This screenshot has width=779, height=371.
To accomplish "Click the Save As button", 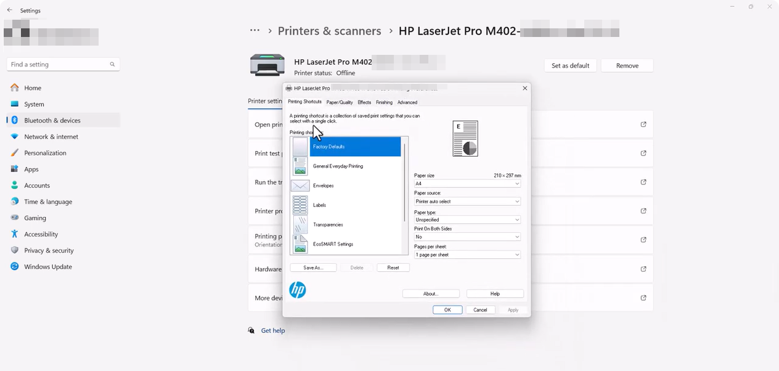I will point(313,267).
